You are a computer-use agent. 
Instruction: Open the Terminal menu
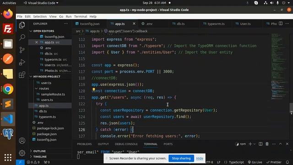81,16
